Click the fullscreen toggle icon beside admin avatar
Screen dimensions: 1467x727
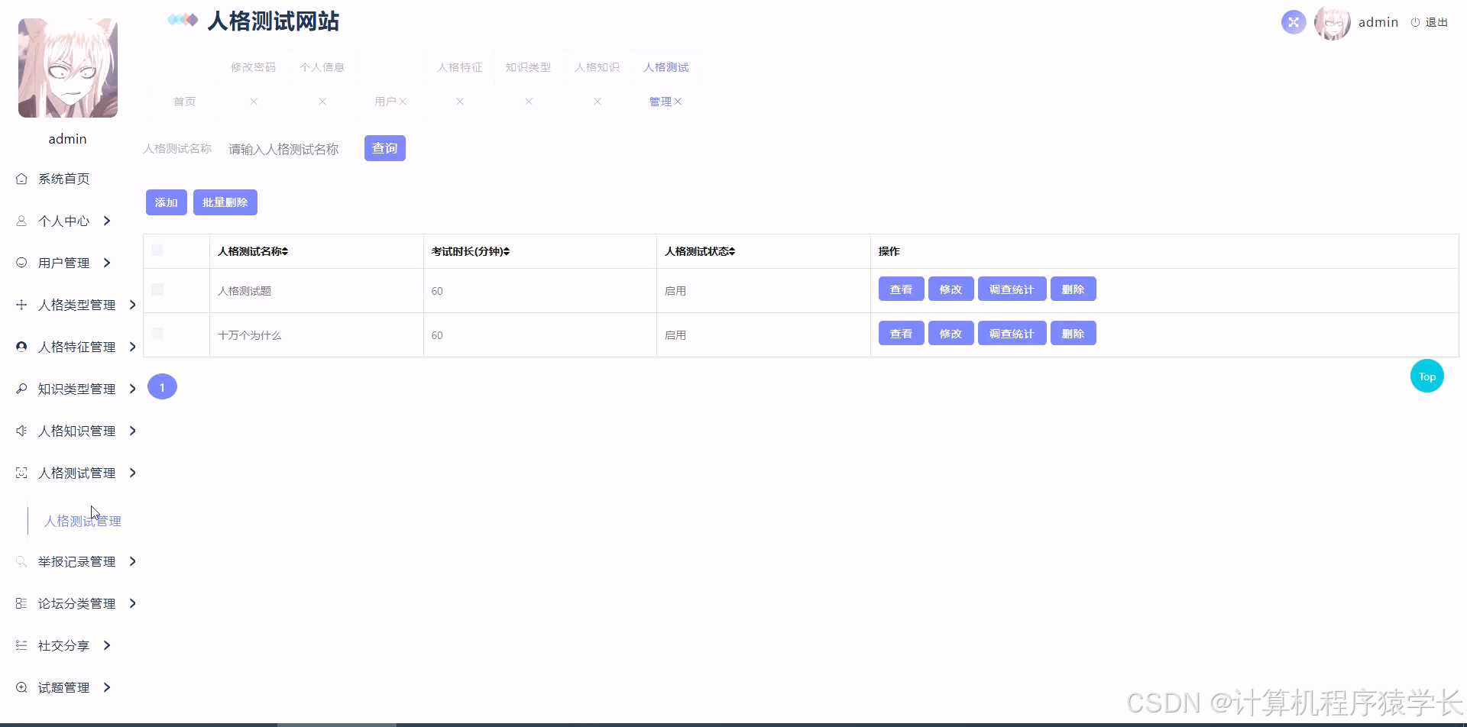[x=1293, y=22]
